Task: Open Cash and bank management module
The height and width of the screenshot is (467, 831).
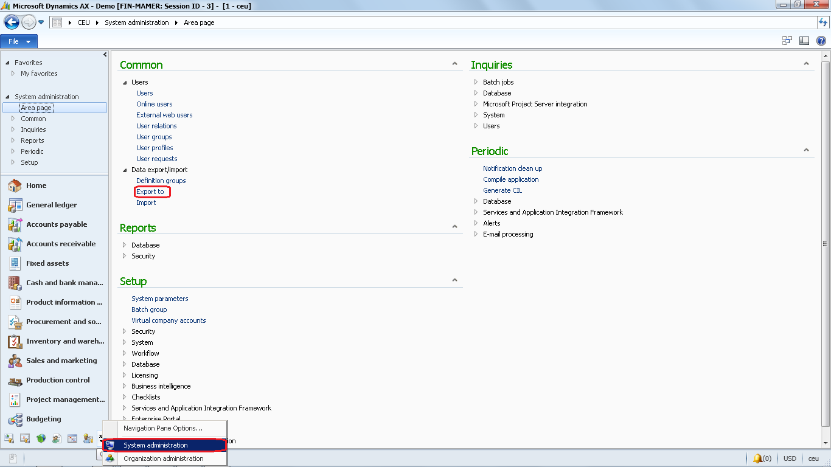Action: coord(55,283)
